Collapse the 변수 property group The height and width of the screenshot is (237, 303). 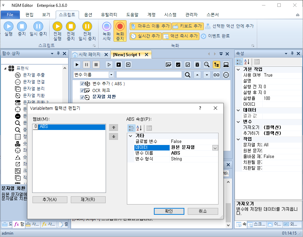click(x=238, y=122)
